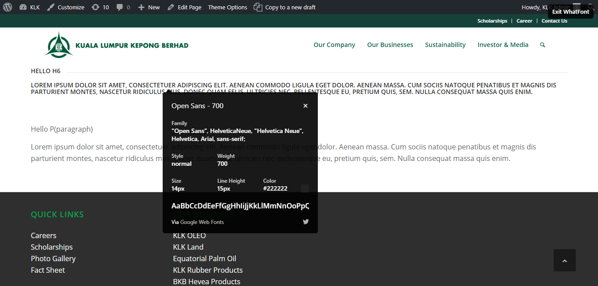598x286 pixels.
Task: Open the Sustainability menu
Action: coord(445,45)
